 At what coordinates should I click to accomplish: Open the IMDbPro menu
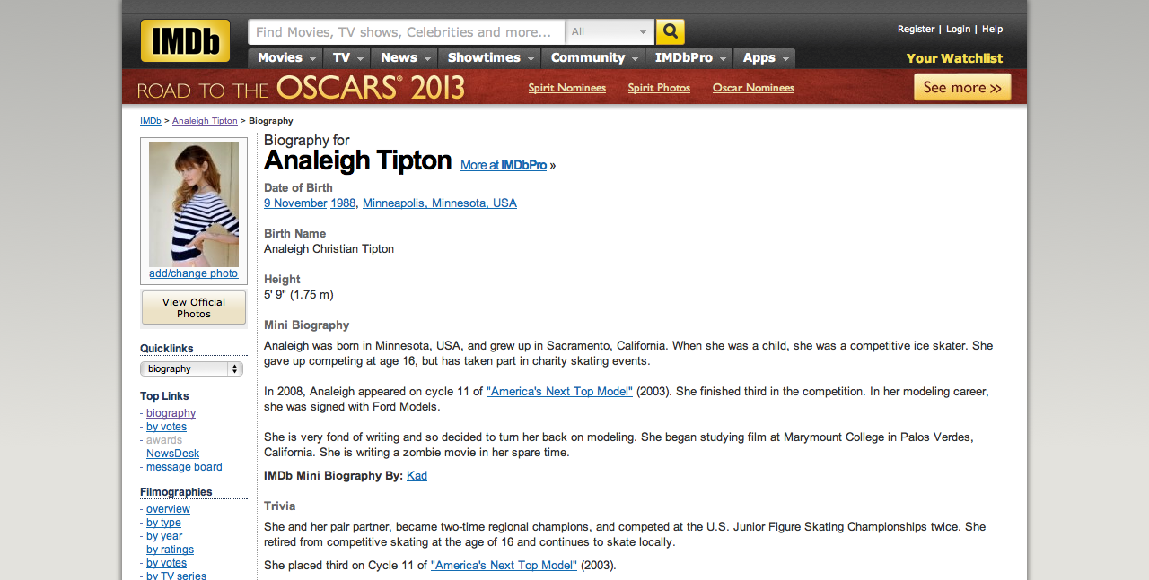(x=689, y=58)
